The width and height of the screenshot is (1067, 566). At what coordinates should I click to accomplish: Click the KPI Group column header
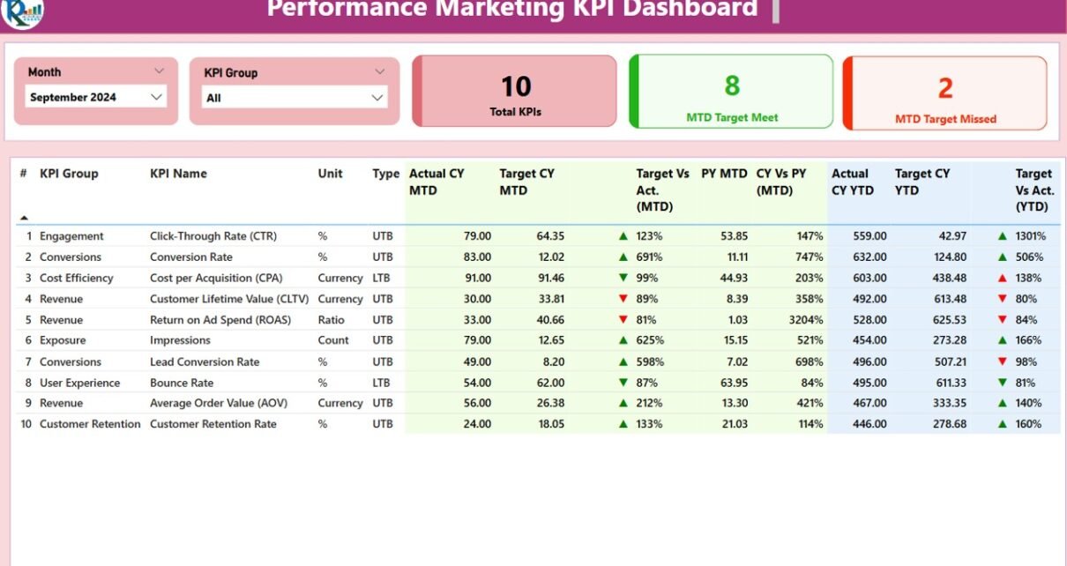point(69,174)
